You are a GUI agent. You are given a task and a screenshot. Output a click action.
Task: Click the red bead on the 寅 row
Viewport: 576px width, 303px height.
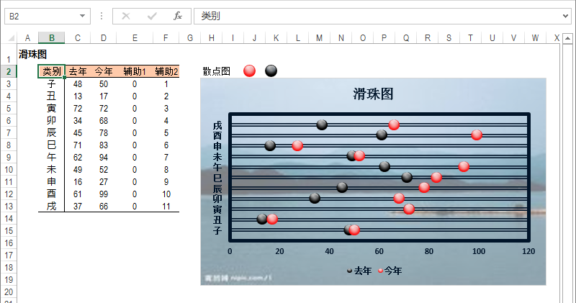(409, 209)
